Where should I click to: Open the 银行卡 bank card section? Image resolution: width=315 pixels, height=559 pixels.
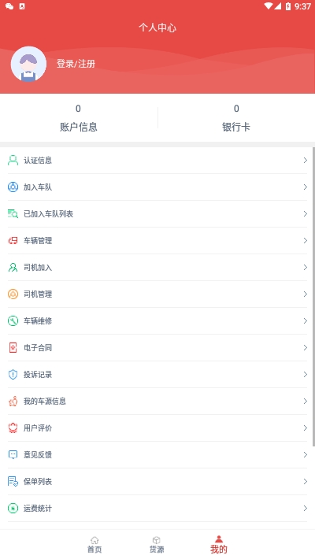tap(236, 117)
